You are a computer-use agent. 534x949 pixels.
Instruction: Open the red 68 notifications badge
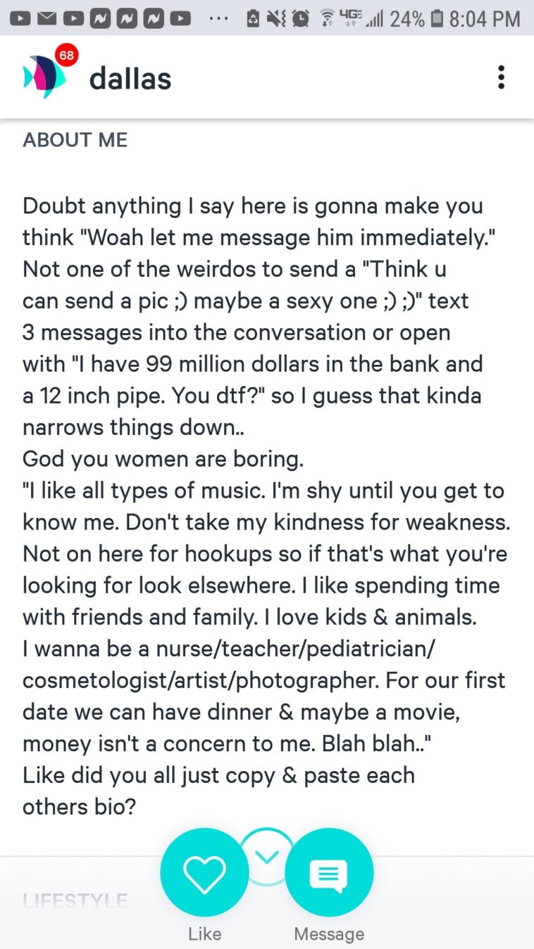[x=67, y=56]
